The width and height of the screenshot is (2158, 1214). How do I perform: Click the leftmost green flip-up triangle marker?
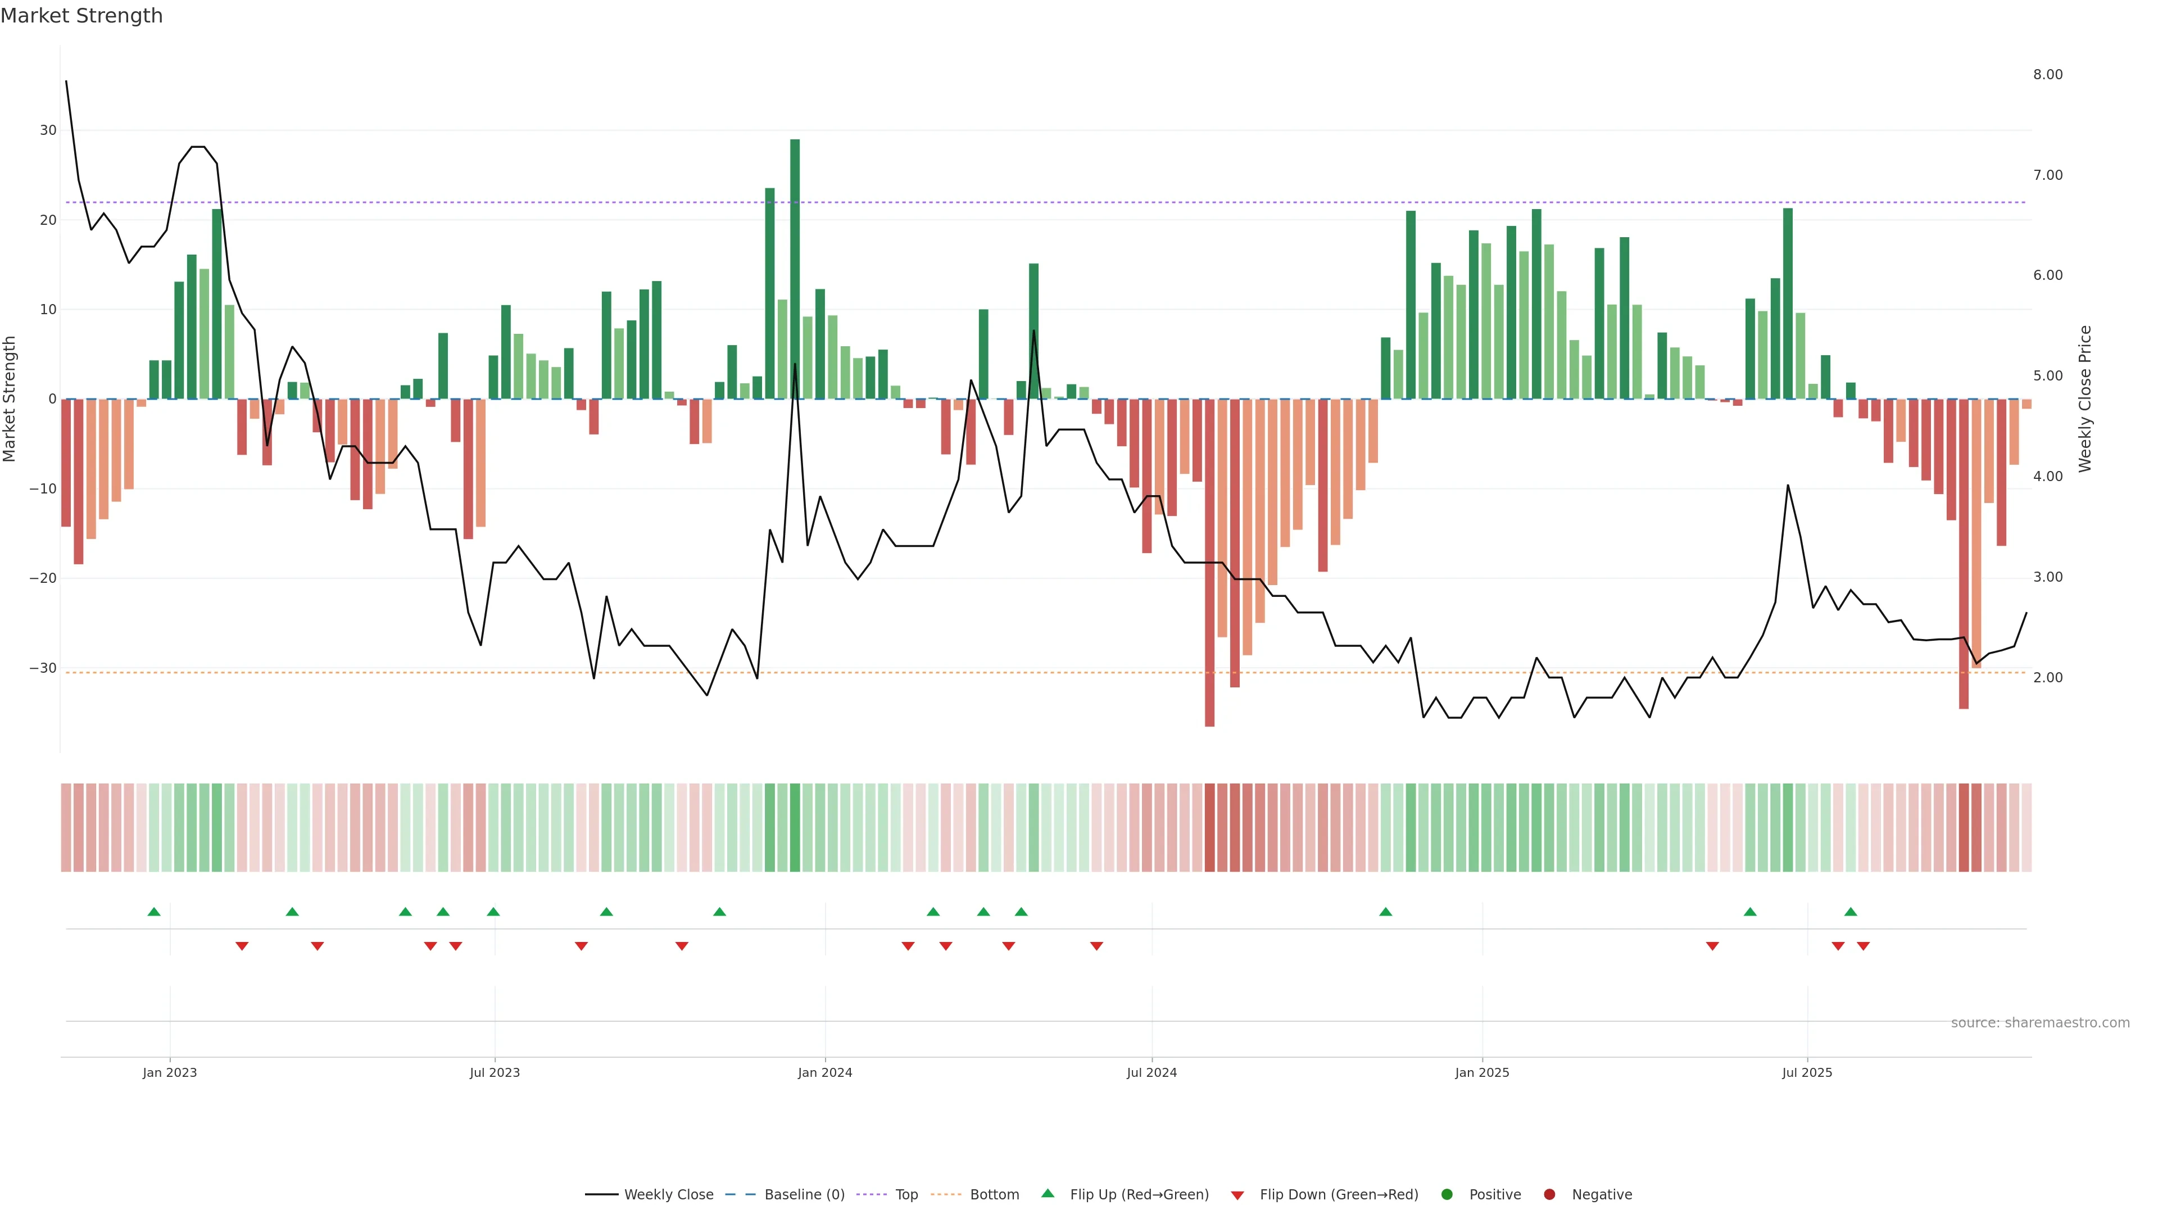click(x=154, y=912)
